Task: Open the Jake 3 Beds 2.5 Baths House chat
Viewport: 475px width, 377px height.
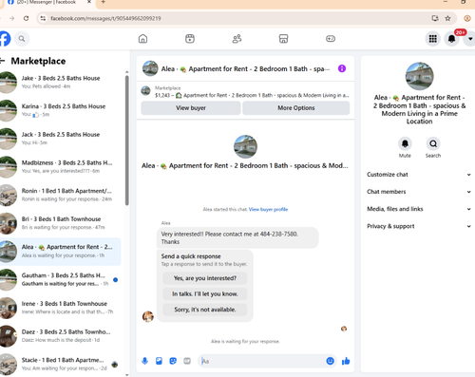Action: pyautogui.click(x=61, y=83)
